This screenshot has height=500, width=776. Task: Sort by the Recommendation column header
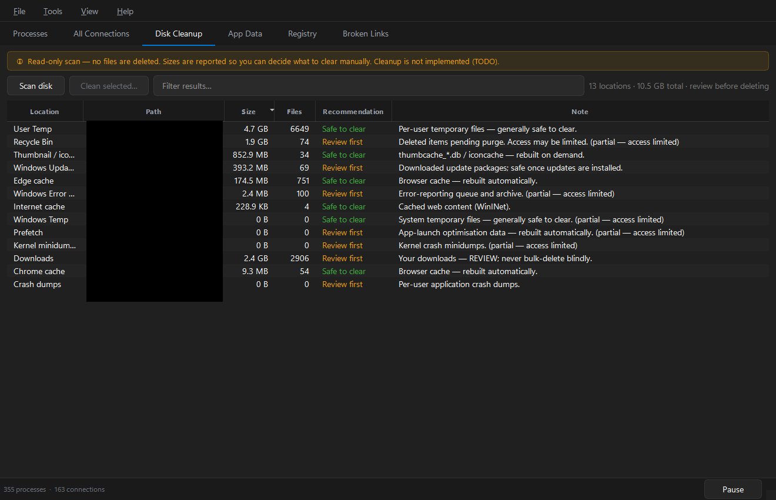[353, 111]
